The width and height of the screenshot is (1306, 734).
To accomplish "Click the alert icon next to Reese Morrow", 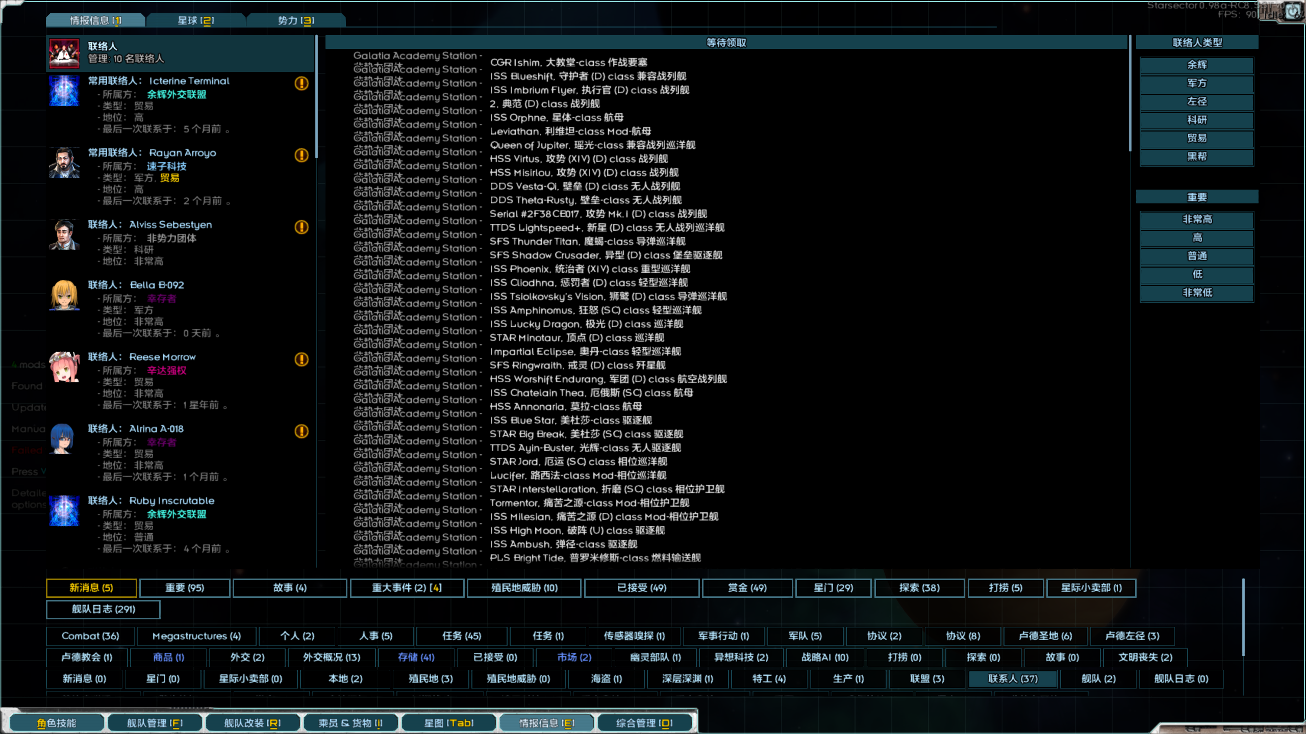I will pos(302,359).
